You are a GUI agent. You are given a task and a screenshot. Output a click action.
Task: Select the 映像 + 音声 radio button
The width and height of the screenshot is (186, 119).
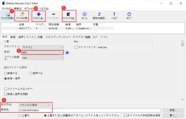(x=6, y=79)
